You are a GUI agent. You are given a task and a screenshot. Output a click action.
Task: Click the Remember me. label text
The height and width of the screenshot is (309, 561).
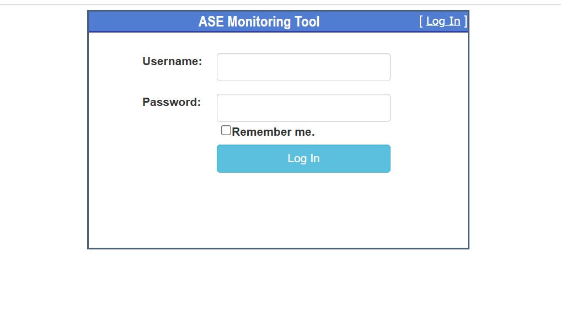(x=274, y=132)
